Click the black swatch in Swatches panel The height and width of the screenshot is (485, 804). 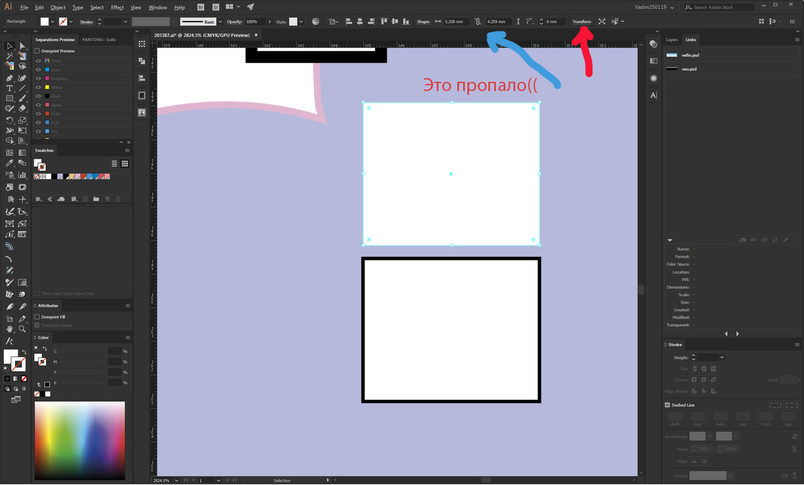click(54, 176)
